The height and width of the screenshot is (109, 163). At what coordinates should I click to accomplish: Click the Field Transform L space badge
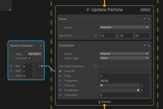[x=96, y=66]
